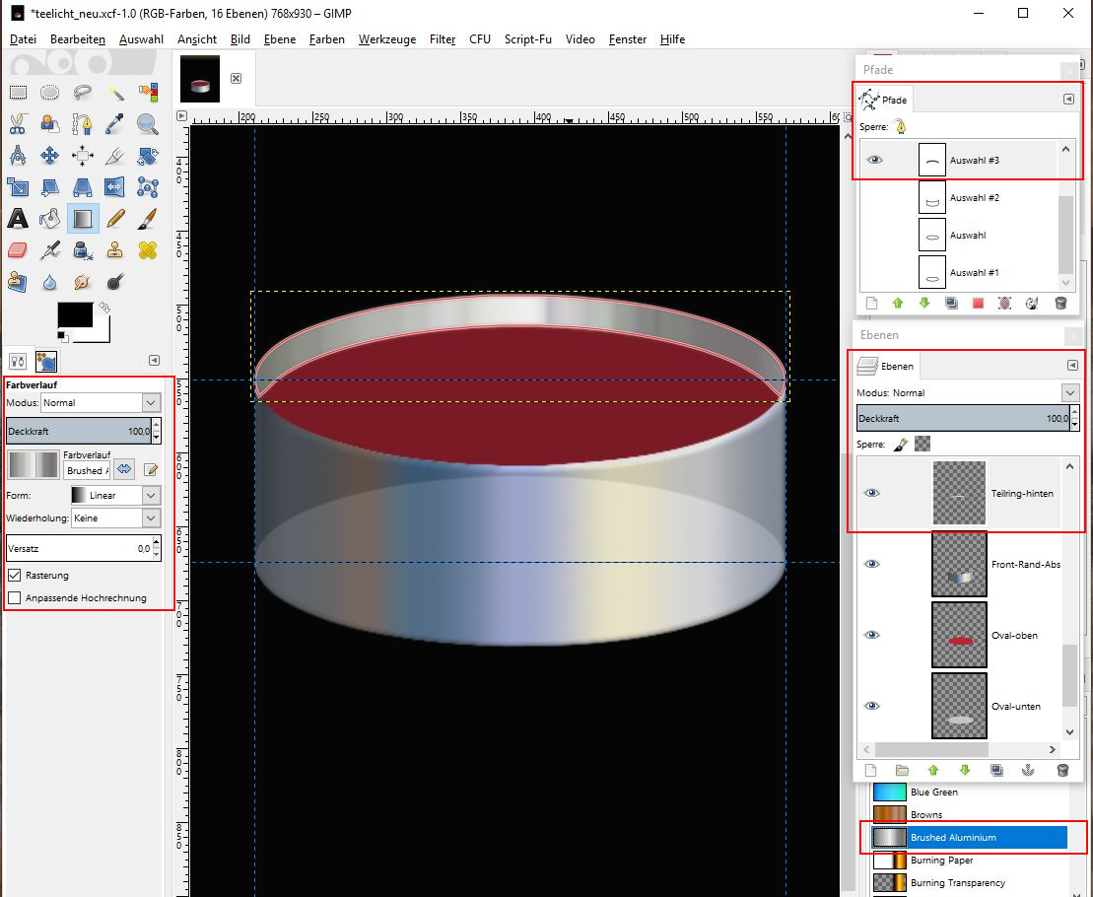Pick the Zoom magnifier tool
The image size is (1093, 897).
pyautogui.click(x=147, y=124)
